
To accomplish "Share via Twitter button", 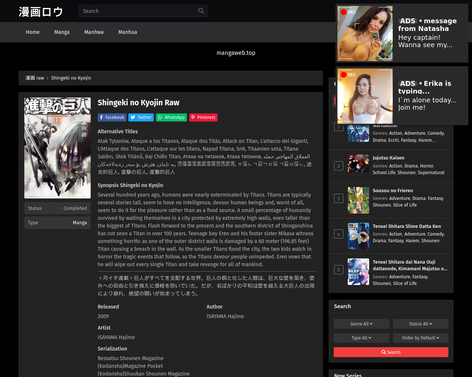I will tap(141, 117).
